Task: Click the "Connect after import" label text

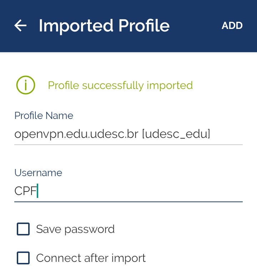Action: [x=91, y=258]
